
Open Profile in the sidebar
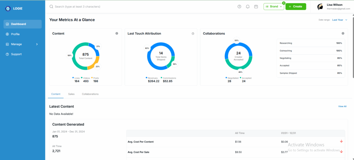point(15,34)
